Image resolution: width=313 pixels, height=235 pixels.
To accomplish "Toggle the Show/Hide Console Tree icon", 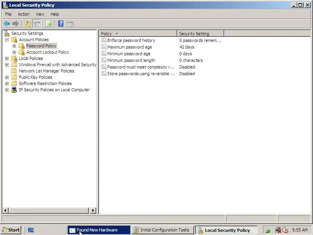I will [37, 24].
